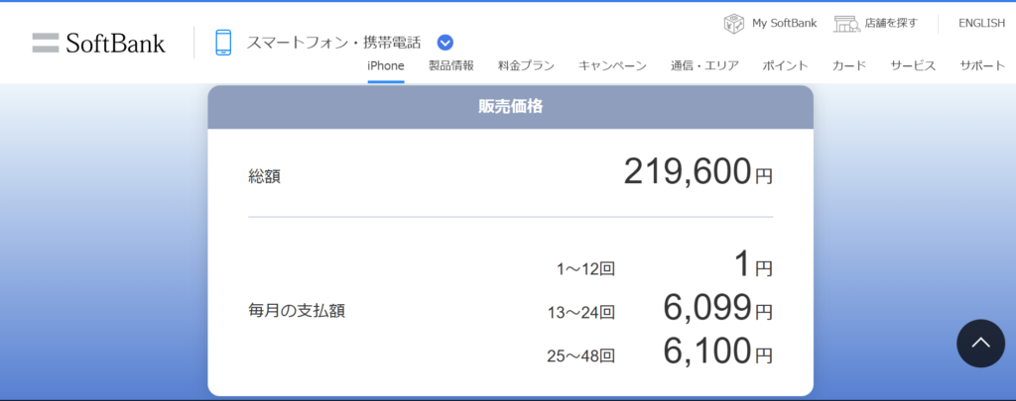Click the 販売価格 panel header

510,107
